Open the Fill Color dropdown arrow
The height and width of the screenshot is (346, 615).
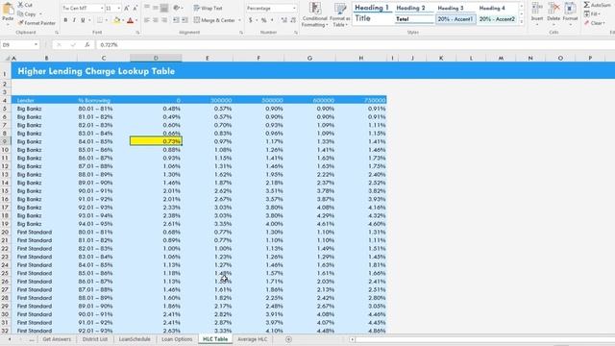[x=123, y=20]
